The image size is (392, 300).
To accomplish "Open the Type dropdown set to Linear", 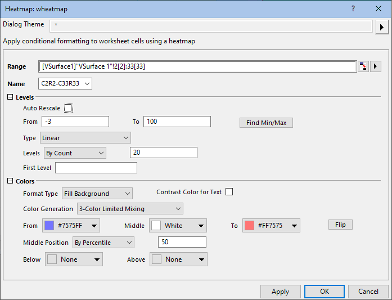I will click(x=85, y=138).
